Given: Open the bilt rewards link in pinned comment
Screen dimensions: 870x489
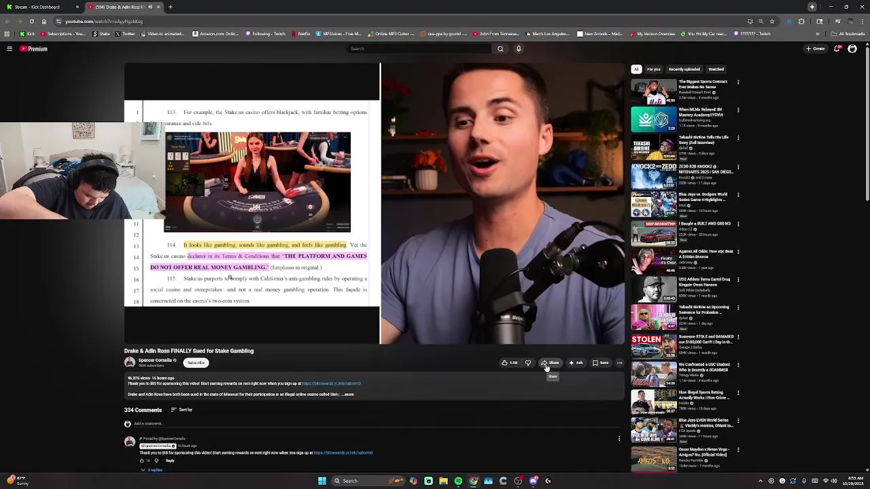Looking at the screenshot, I should click(343, 453).
